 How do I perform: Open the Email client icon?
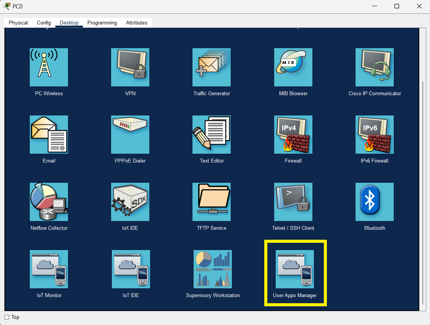coord(49,135)
